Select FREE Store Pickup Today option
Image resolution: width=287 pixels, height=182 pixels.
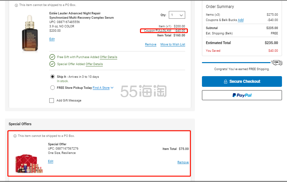53,87
